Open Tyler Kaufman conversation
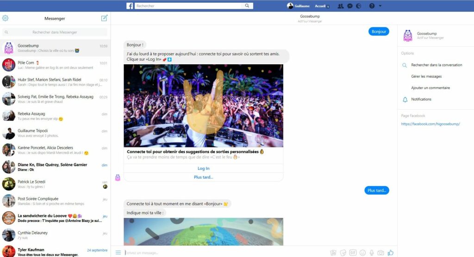 click(56, 251)
